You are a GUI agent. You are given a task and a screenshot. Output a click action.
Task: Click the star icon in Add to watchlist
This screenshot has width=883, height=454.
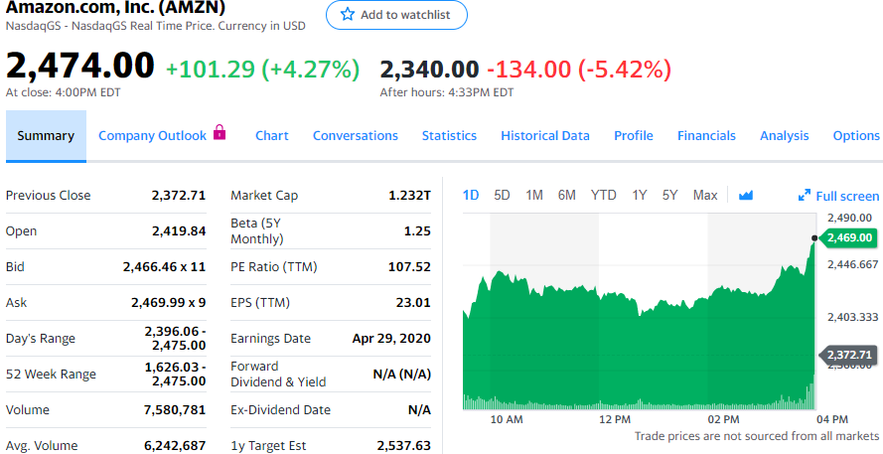click(347, 15)
